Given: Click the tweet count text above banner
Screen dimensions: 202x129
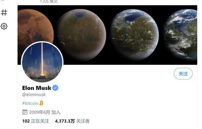Looking at the screenshot, I should pos(49,1).
